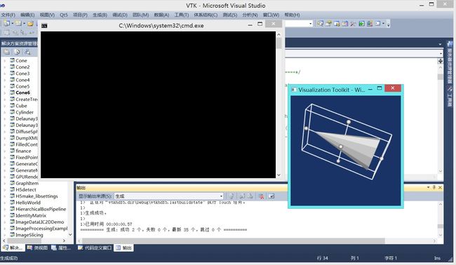Click Solution Explorer tree scroll down arrow
Screen dimensions: 456x265
point(70,234)
